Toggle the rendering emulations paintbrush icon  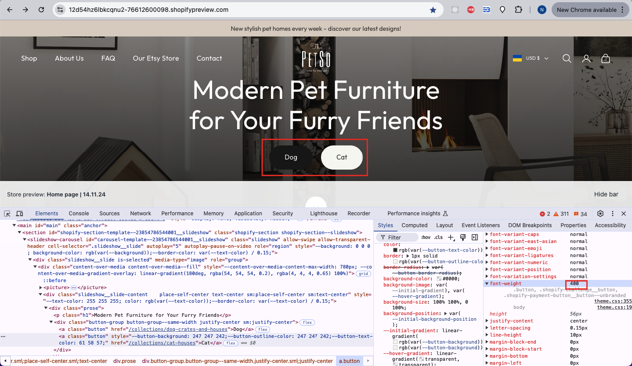pyautogui.click(x=462, y=237)
